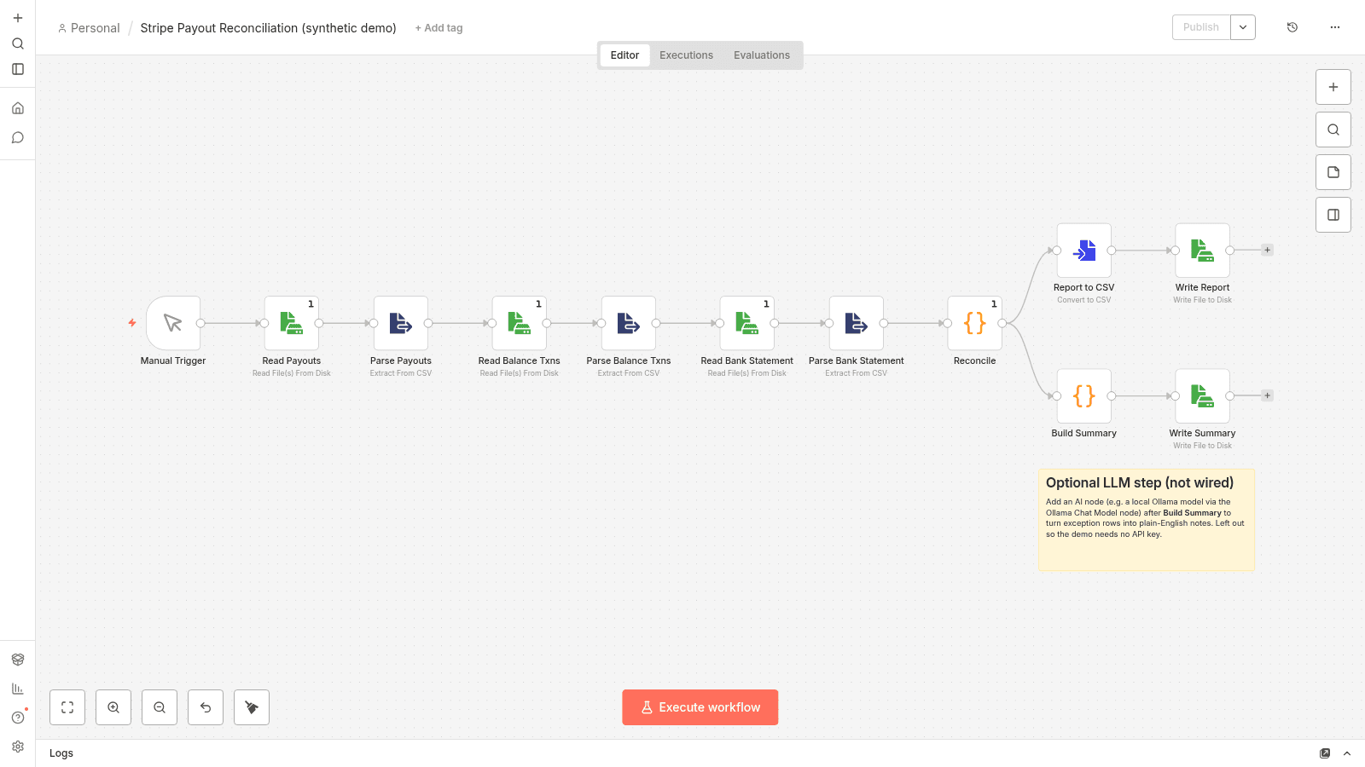Select the Read Bank Statement node
The width and height of the screenshot is (1365, 767).
pos(747,323)
